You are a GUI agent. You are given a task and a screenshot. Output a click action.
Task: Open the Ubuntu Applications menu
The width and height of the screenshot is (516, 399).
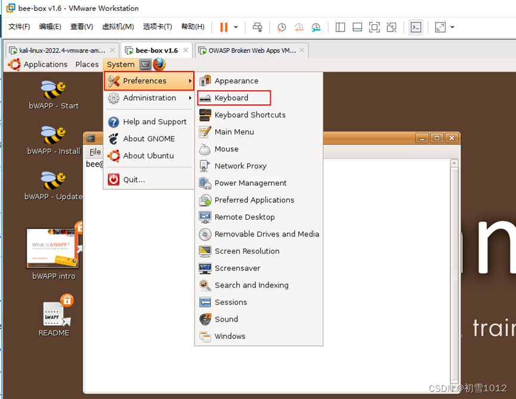[x=38, y=64]
